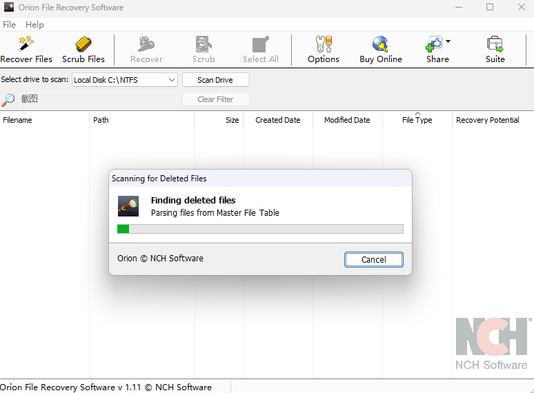Open the File menu
The image size is (534, 393).
tap(9, 25)
